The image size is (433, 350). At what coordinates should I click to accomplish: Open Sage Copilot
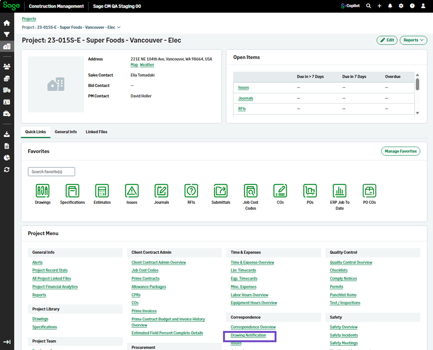coord(350,6)
